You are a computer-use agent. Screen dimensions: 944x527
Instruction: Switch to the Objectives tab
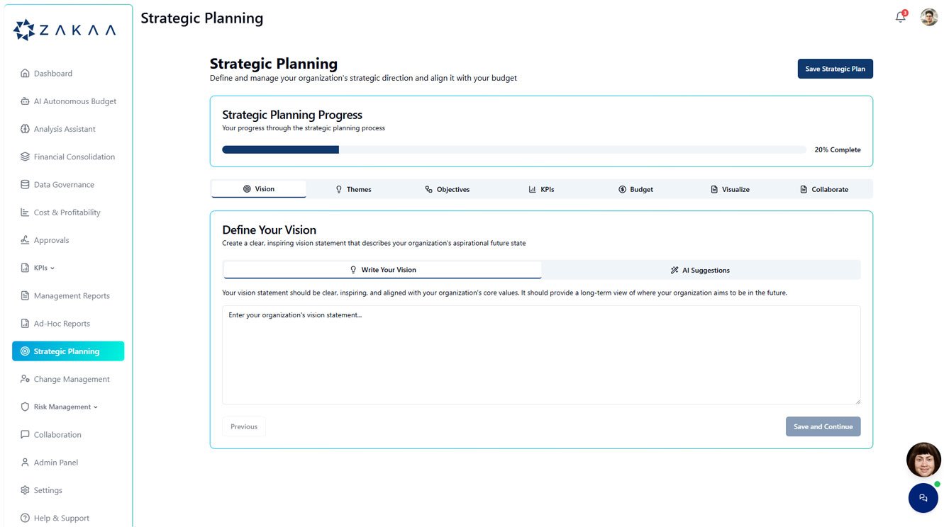point(448,189)
